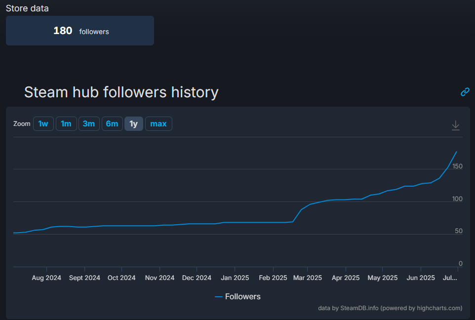Click the Apr 2025 axis label
The height and width of the screenshot is (320, 475).
346,278
